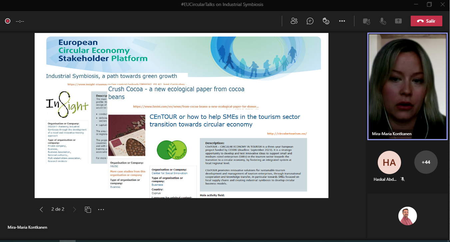
Task: Open more actions ellipsis in toolbar
Action: pyautogui.click(x=342, y=21)
